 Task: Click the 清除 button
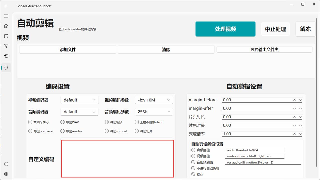click(x=166, y=49)
